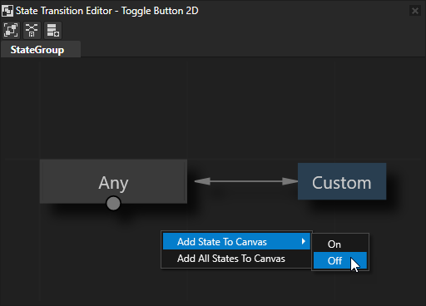Open the Add State To Canvas submenu
This screenshot has width=426, height=306.
pos(236,242)
